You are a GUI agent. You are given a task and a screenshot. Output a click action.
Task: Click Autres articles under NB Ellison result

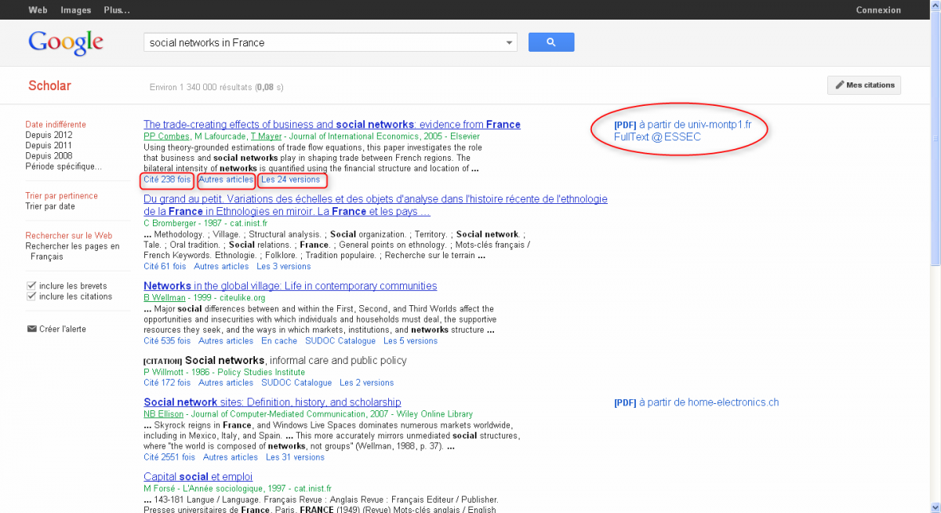(x=231, y=457)
